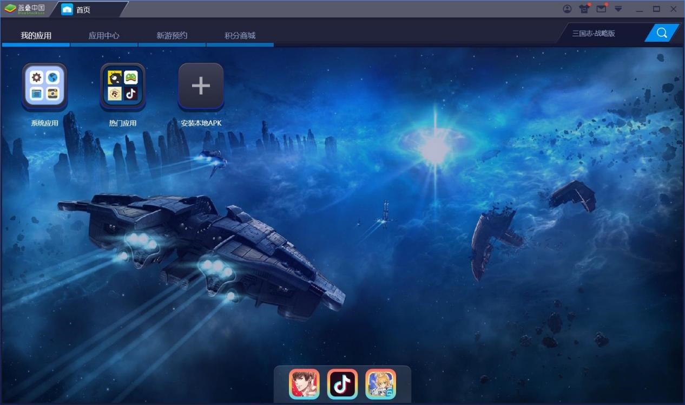Open the dropdown arrow menu in the title bar
Image resolution: width=685 pixels, height=405 pixels.
tap(617, 9)
